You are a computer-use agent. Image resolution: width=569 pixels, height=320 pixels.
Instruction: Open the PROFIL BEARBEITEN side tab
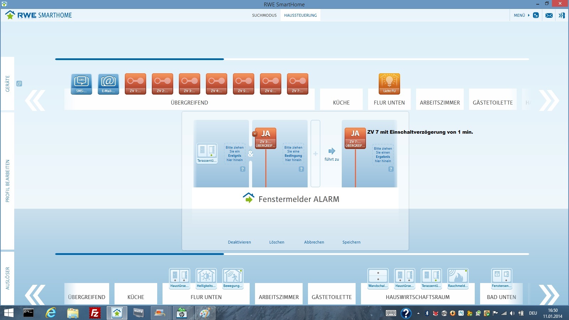click(7, 181)
